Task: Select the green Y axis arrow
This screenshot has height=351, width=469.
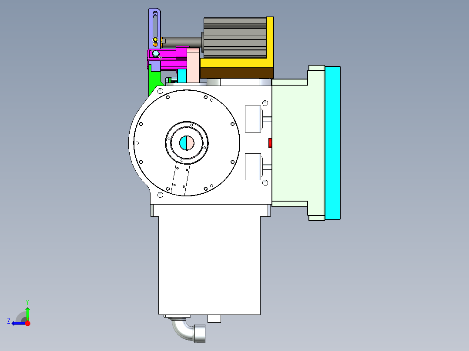Action: point(27,314)
